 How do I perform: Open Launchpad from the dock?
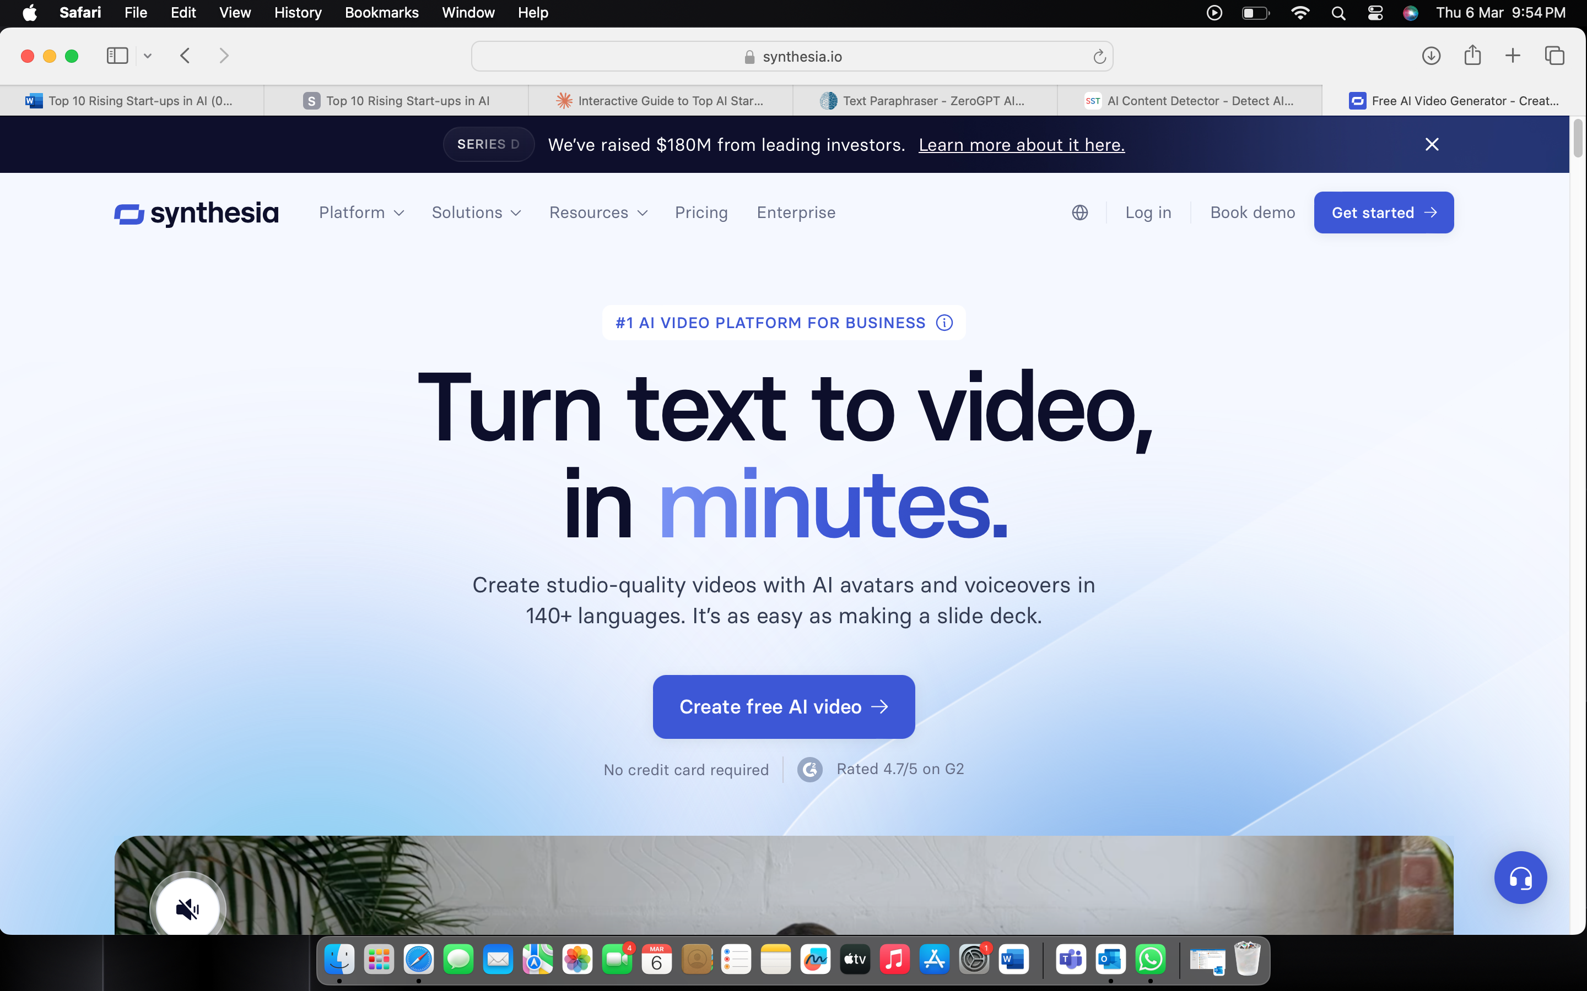[379, 960]
